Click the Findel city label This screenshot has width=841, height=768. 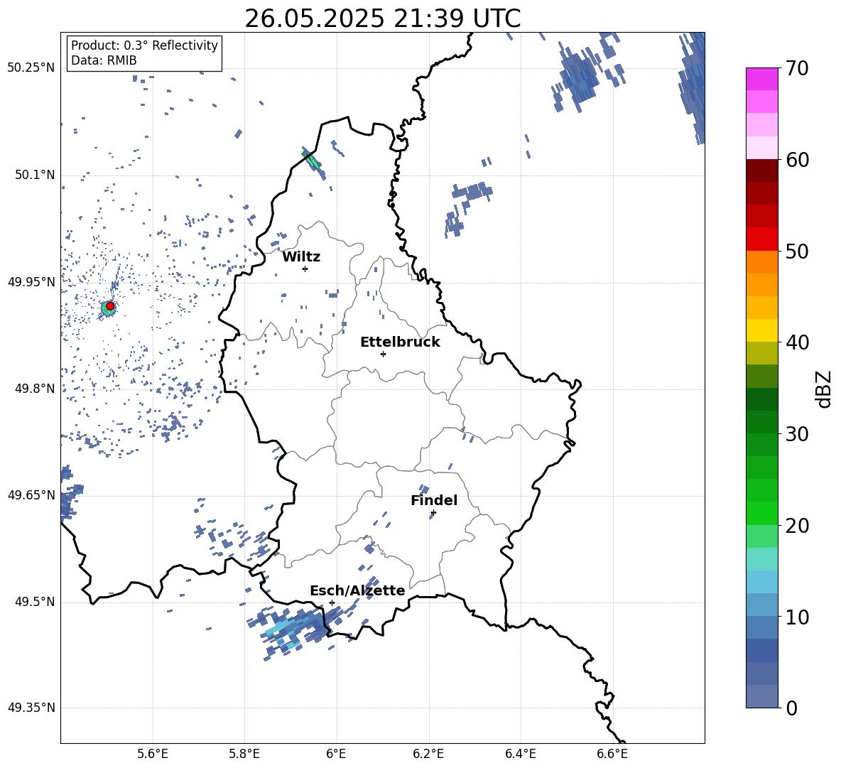point(434,500)
